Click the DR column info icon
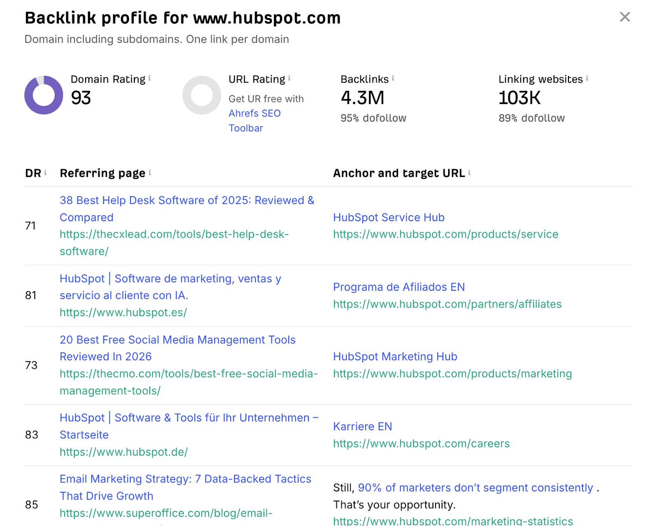Screen dimensions: 658x526 pyautogui.click(x=46, y=173)
